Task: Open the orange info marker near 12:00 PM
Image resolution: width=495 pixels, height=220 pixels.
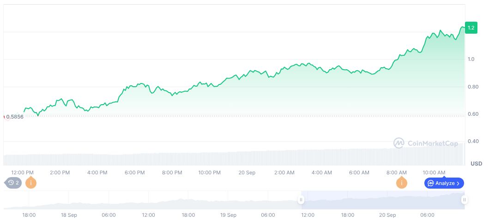Action: (x=31, y=183)
